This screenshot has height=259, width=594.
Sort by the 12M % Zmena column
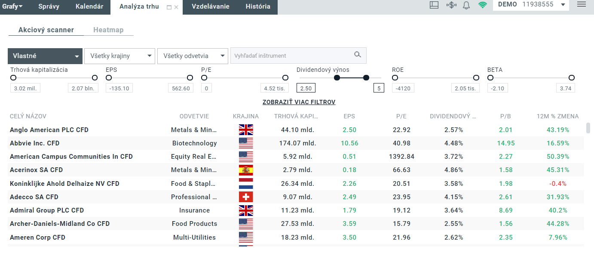coord(557,116)
